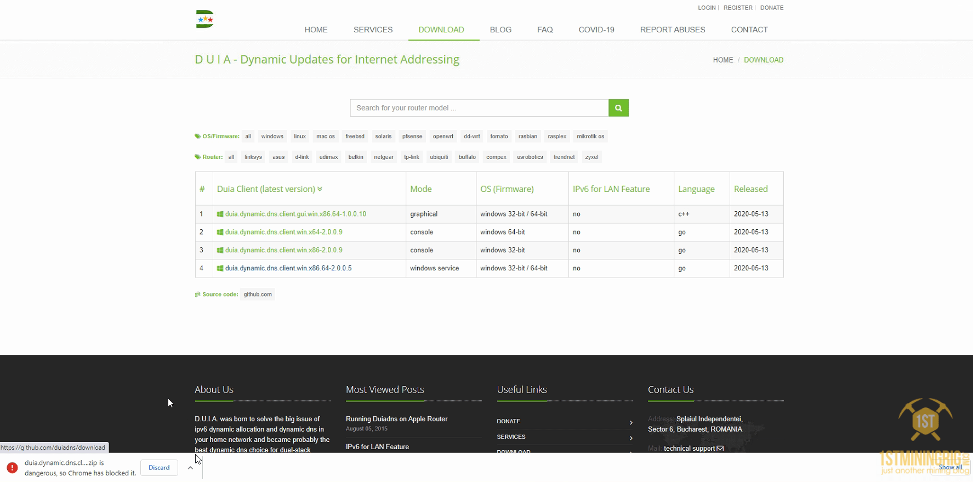Filter Router by all
The image size is (973, 482).
pyautogui.click(x=231, y=157)
